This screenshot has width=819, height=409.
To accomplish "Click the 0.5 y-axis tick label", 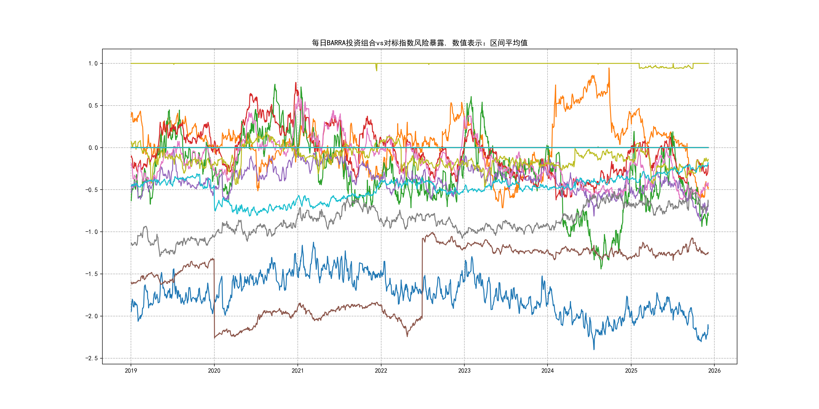I will pos(93,106).
